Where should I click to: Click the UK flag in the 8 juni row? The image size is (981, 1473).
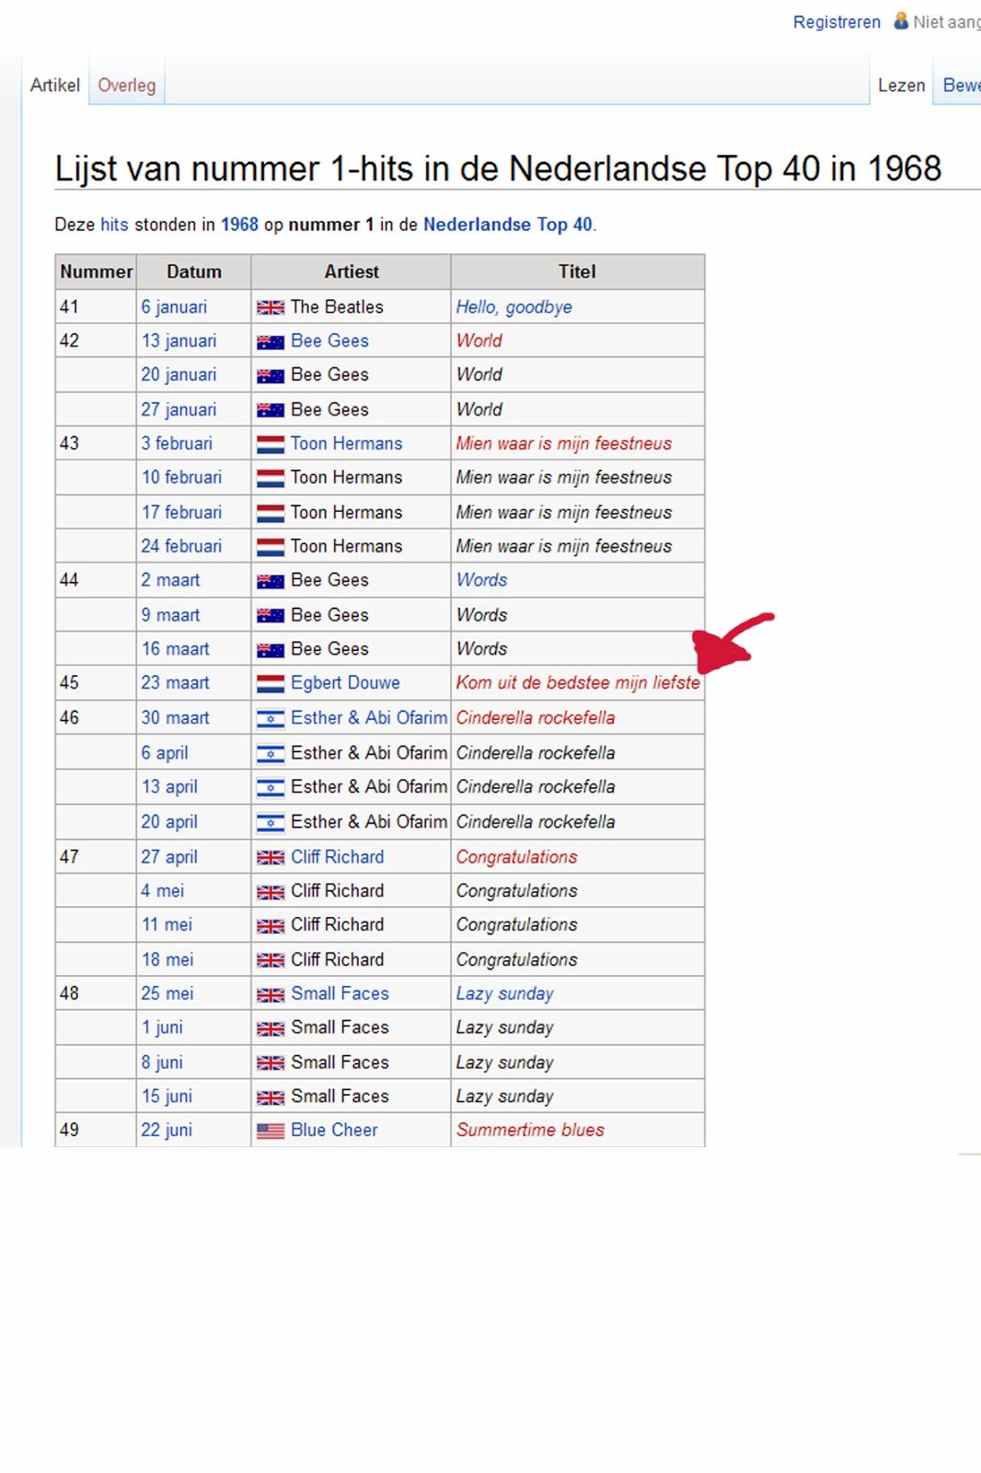point(271,1062)
